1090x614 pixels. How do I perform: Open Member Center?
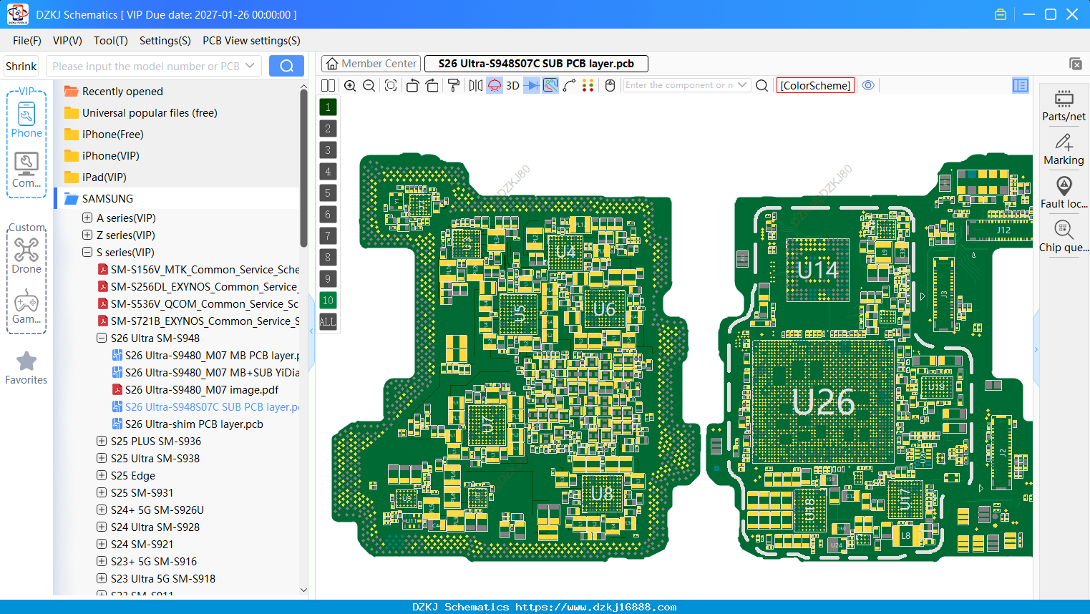coord(371,64)
